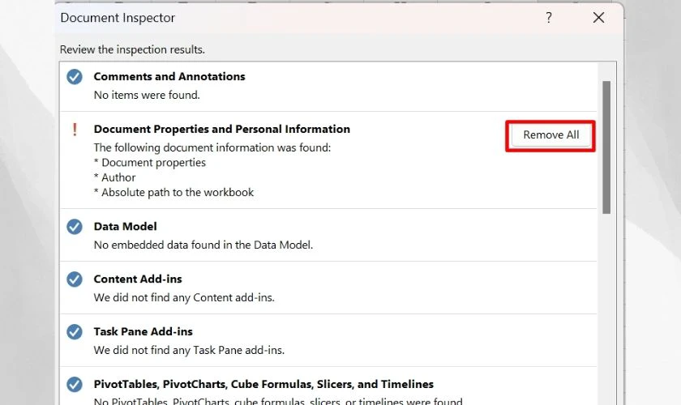Viewport: 681px width, 405px height.
Task: Click the Document Inspector title text
Action: pyautogui.click(x=118, y=18)
